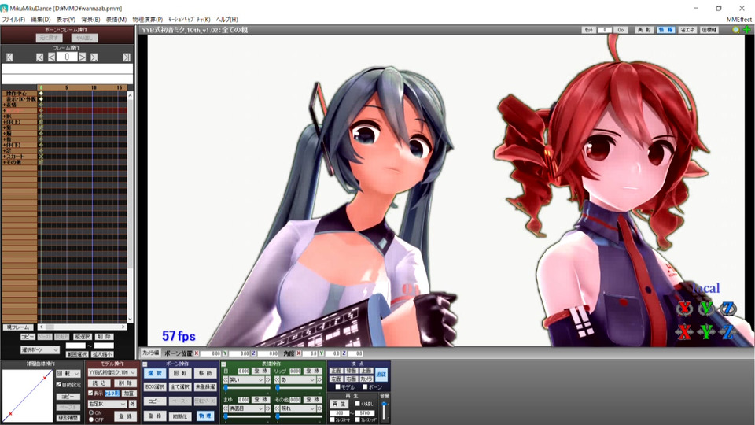Step back one frame (<) button
755x425 pixels.
tap(52, 57)
